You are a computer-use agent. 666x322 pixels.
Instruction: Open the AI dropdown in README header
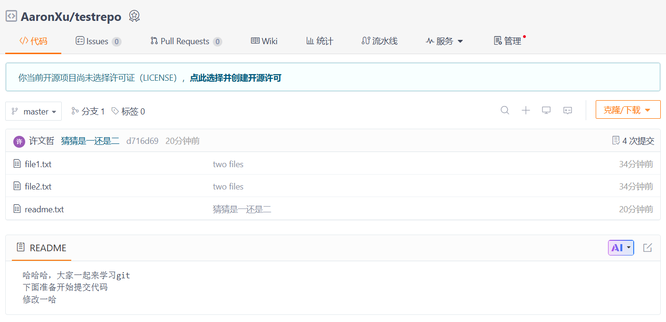click(621, 247)
